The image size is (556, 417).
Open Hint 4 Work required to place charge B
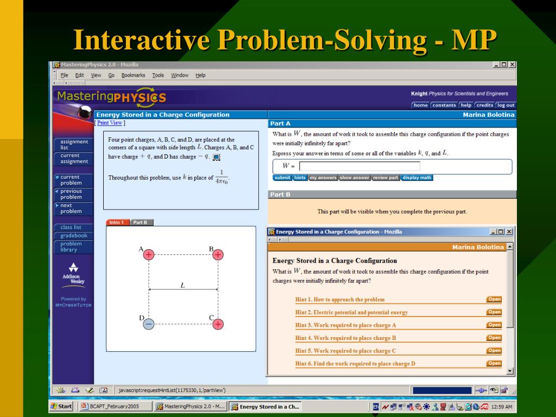pos(494,338)
